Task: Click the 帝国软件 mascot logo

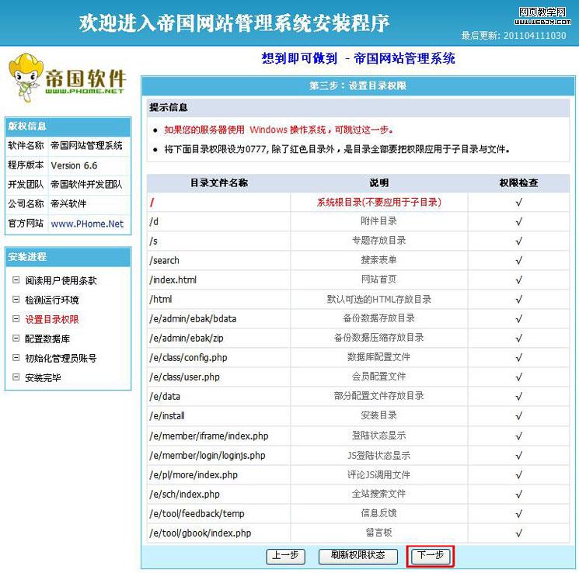Action: point(66,78)
